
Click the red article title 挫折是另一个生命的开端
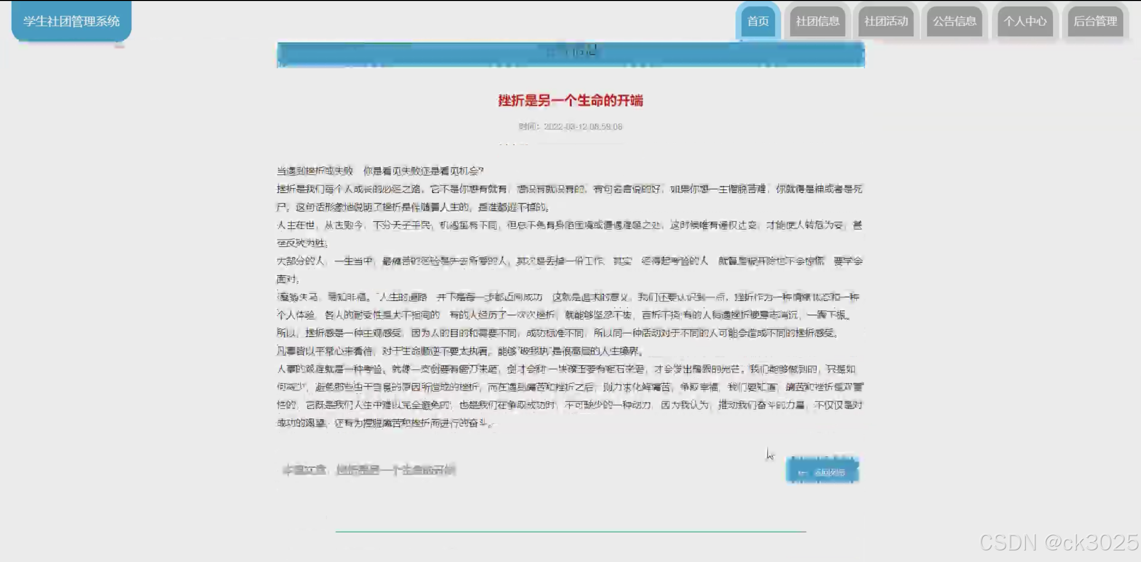coord(570,100)
